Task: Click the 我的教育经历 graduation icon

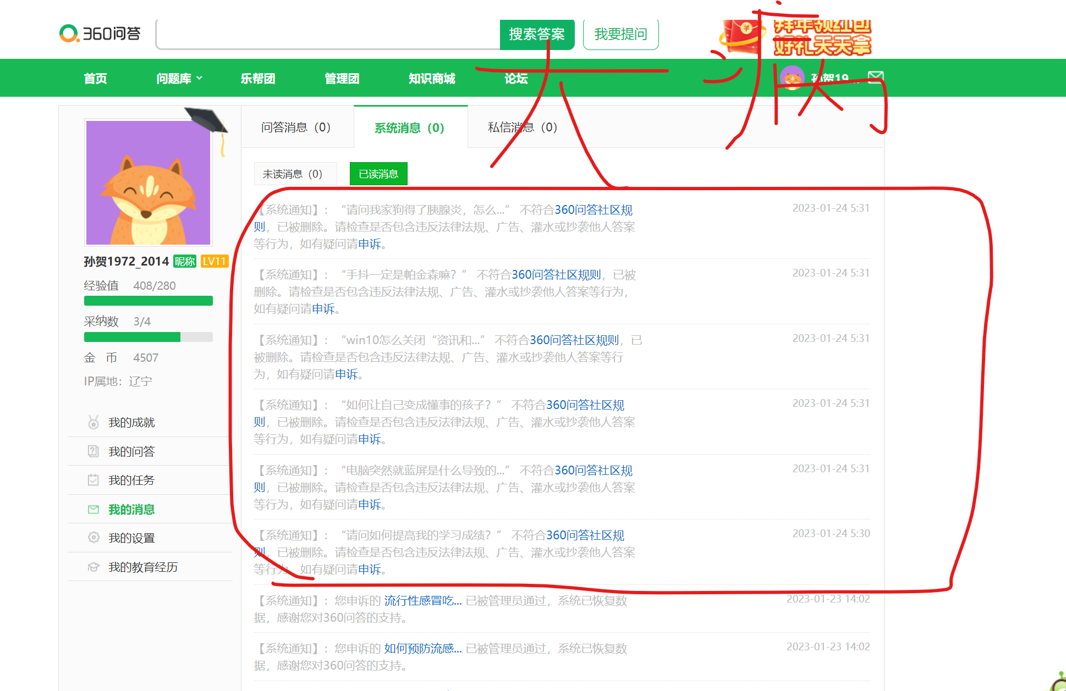Action: [94, 567]
